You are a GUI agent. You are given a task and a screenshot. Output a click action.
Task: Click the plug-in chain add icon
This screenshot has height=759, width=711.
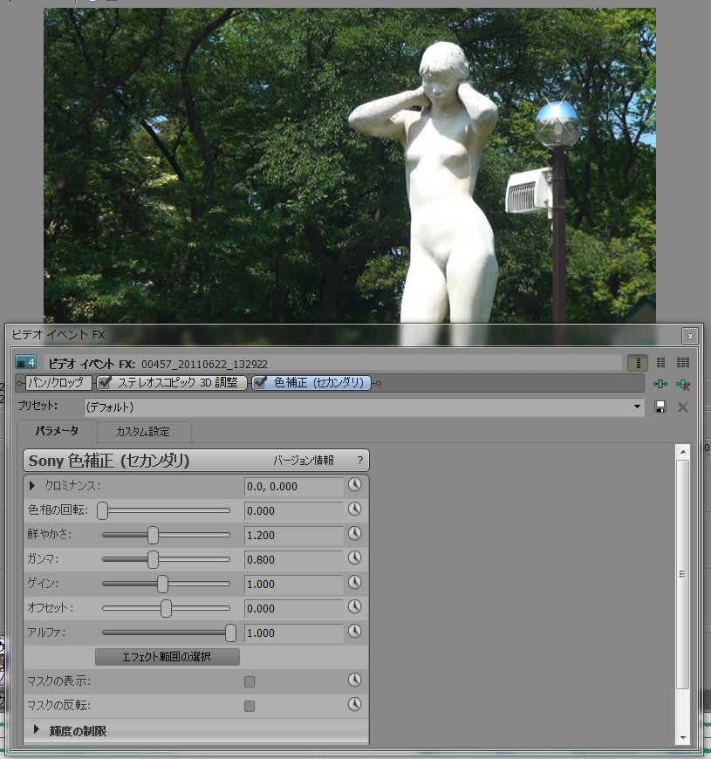pos(661,384)
